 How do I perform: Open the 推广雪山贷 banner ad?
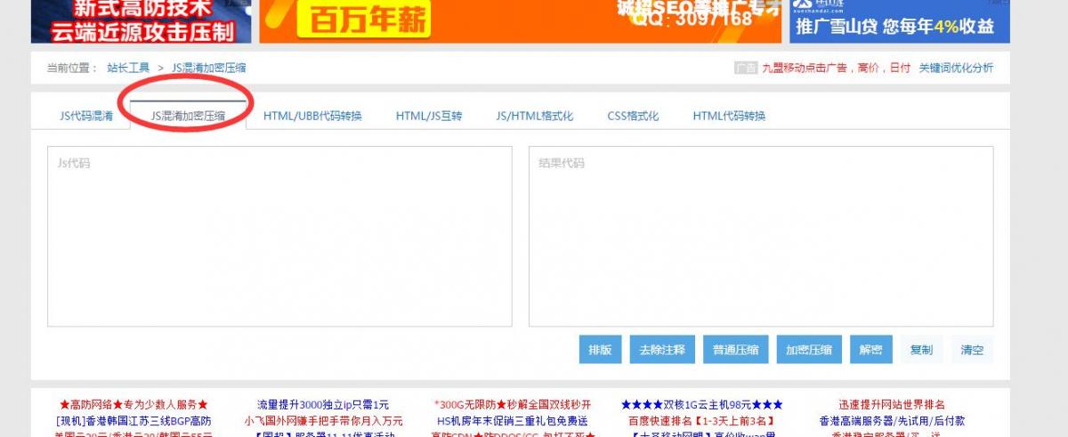(900, 21)
